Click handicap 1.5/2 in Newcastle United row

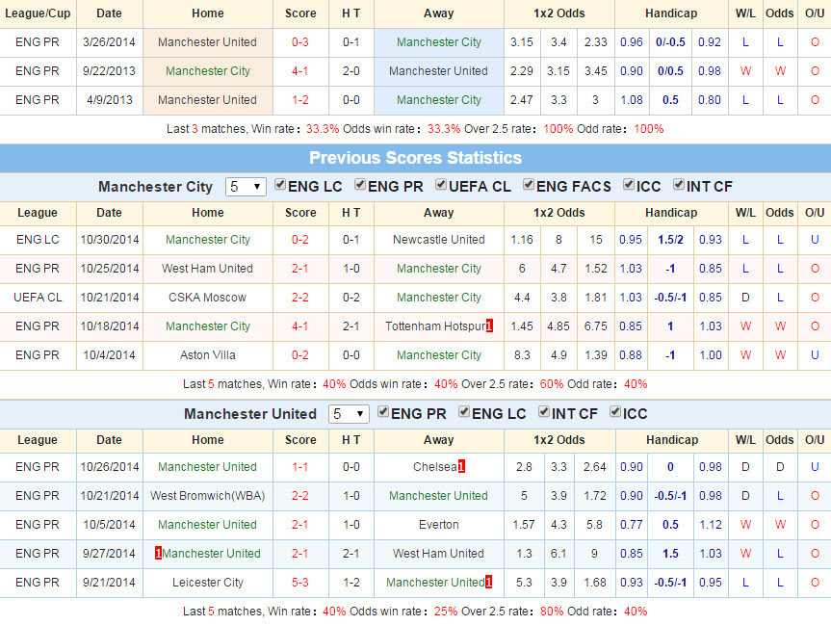[670, 240]
